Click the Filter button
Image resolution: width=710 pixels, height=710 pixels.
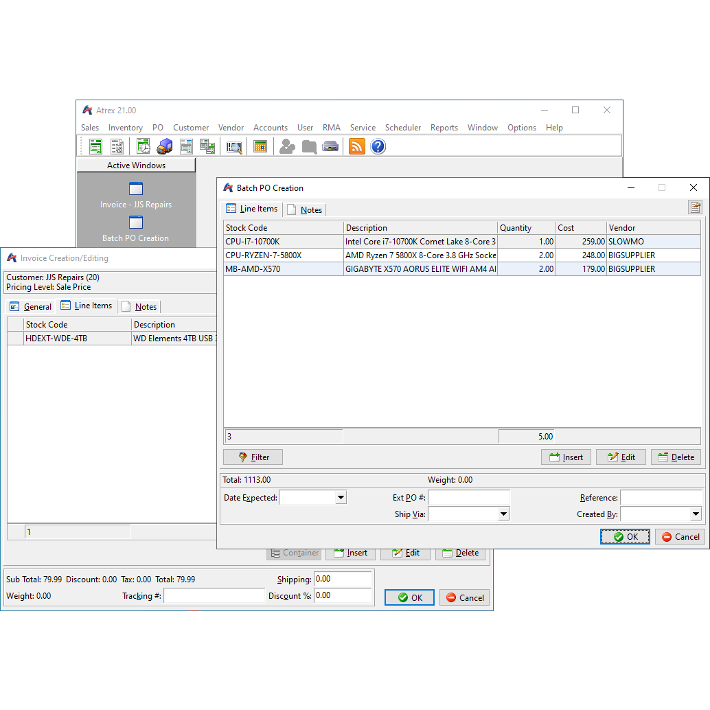253,457
